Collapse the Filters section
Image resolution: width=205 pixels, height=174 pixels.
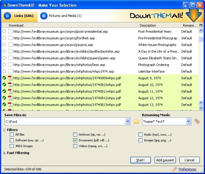[x=4, y=130]
